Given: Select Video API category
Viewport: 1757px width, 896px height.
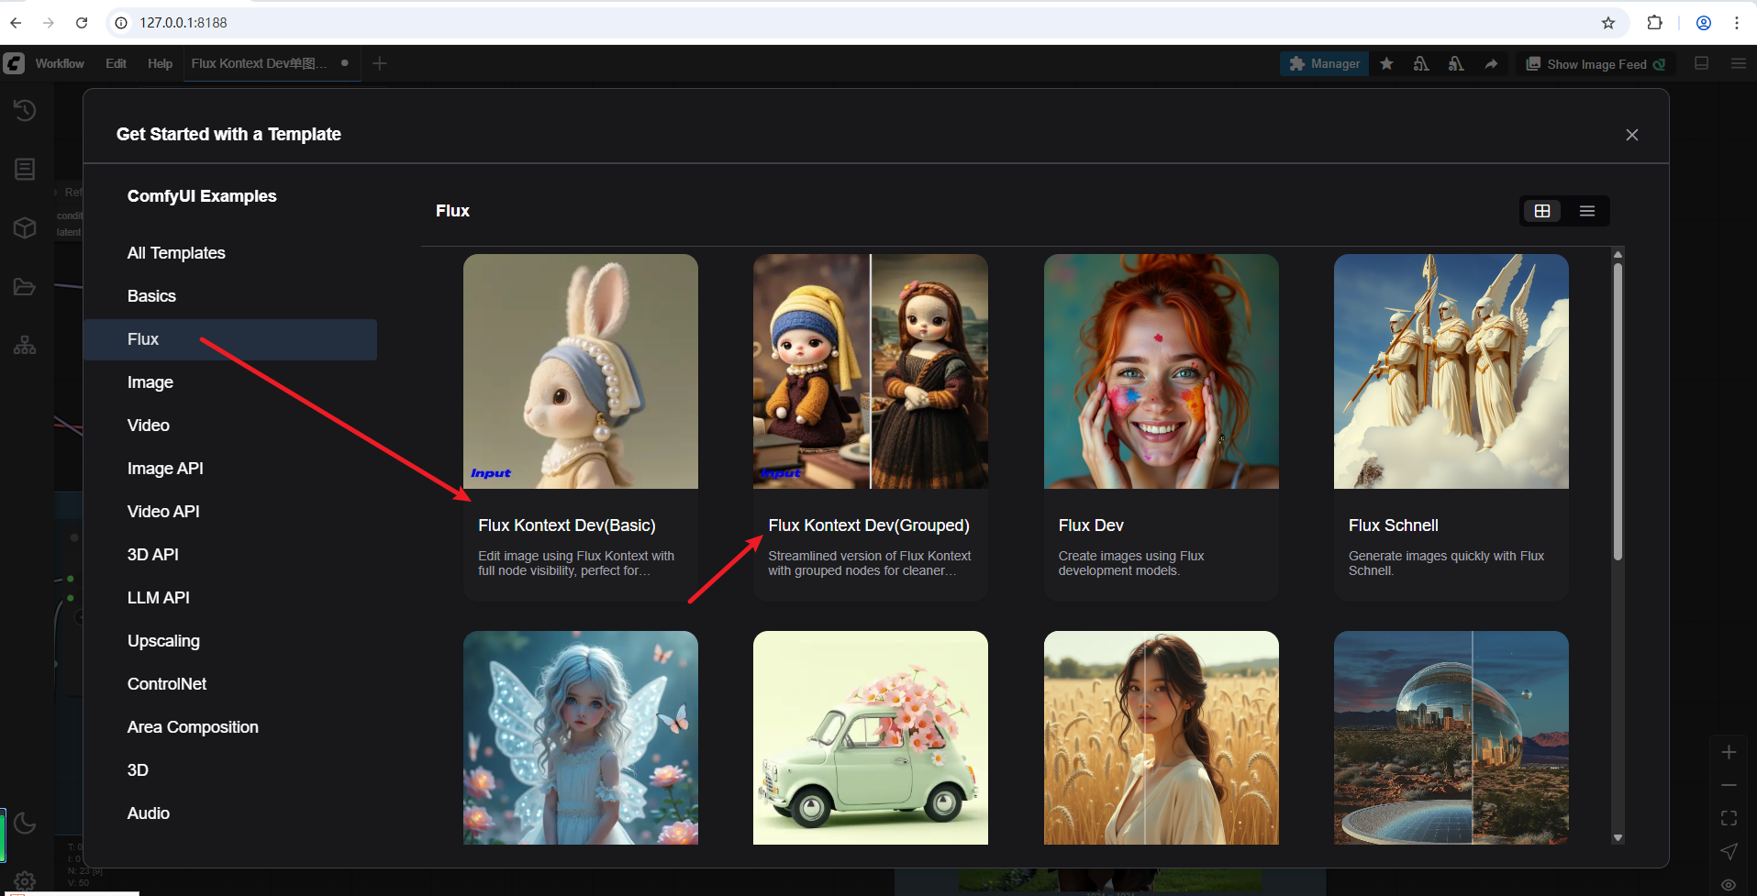Looking at the screenshot, I should pyautogui.click(x=230, y=512).
